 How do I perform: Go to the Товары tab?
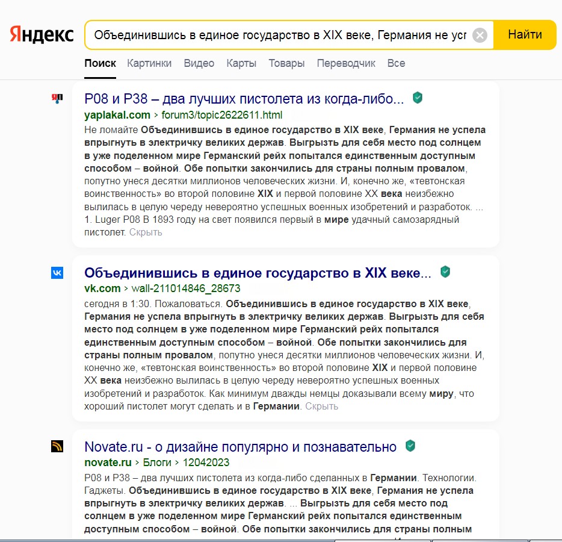(x=286, y=63)
